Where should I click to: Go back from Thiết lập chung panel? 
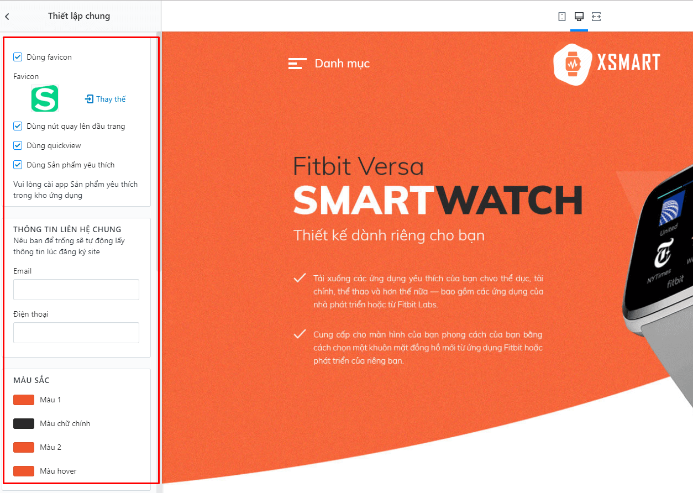[7, 17]
